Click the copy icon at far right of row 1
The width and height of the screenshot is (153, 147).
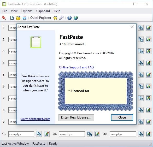[141, 28]
